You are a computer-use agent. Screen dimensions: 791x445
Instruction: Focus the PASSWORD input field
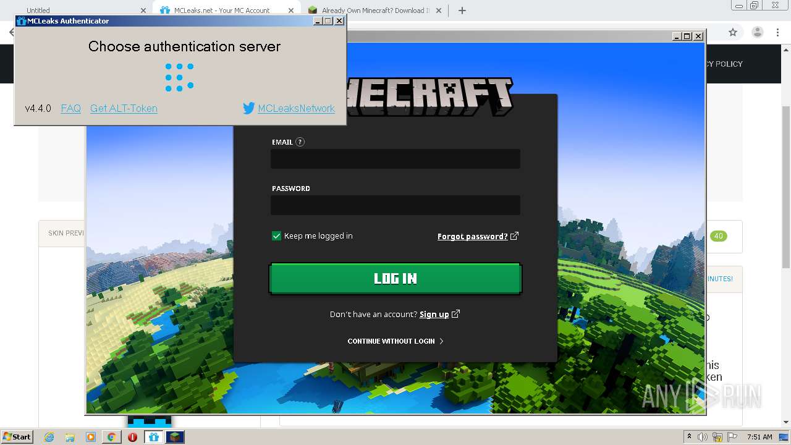click(395, 205)
